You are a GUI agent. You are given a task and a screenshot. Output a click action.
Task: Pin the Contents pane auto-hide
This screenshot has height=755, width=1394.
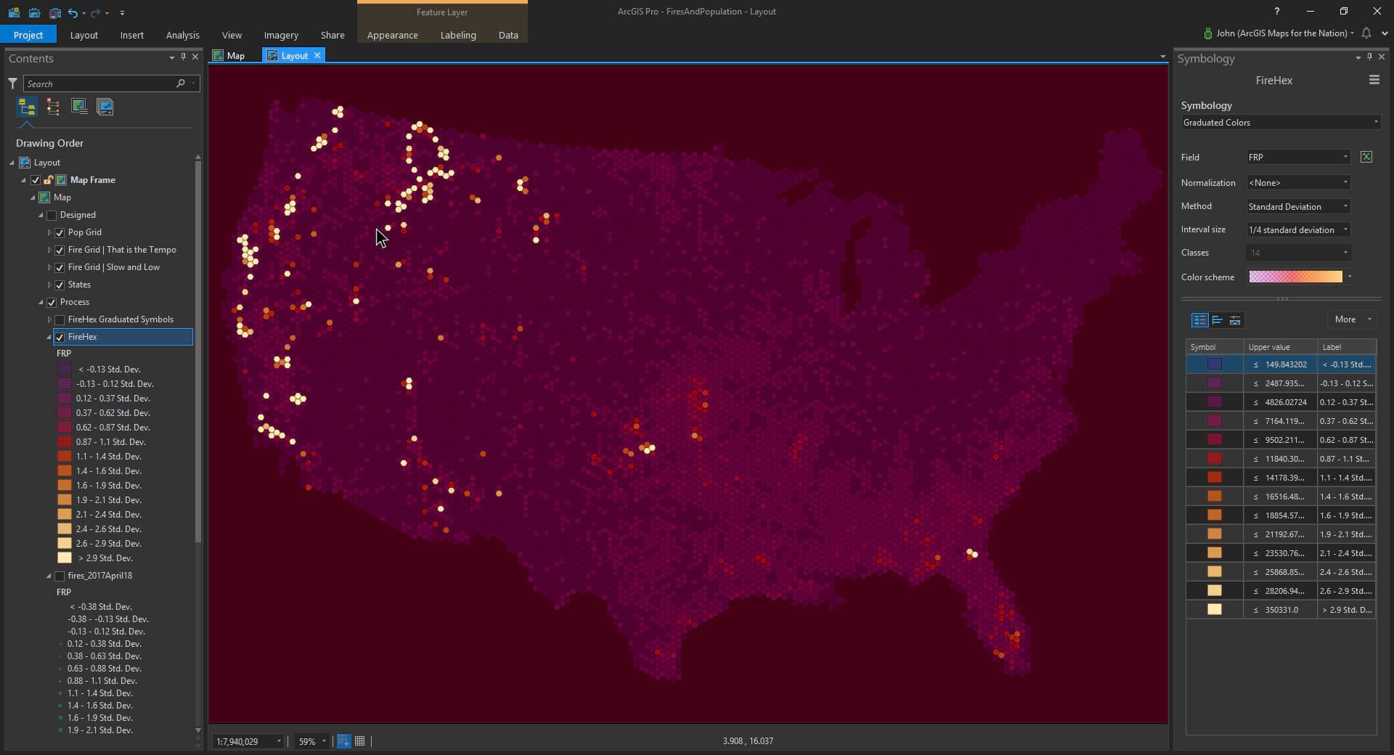coord(183,57)
